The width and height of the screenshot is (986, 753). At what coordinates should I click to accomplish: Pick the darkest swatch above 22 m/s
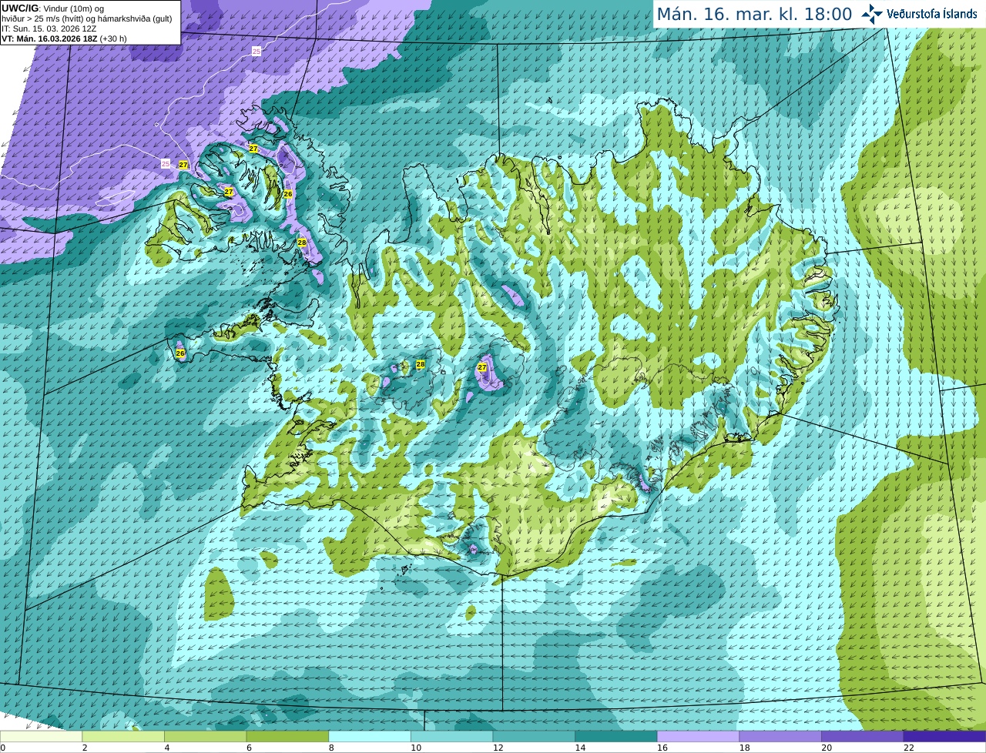(944, 736)
